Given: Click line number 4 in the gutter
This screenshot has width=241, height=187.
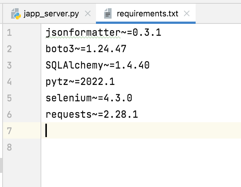Looking at the screenshot, I should click(x=9, y=82).
